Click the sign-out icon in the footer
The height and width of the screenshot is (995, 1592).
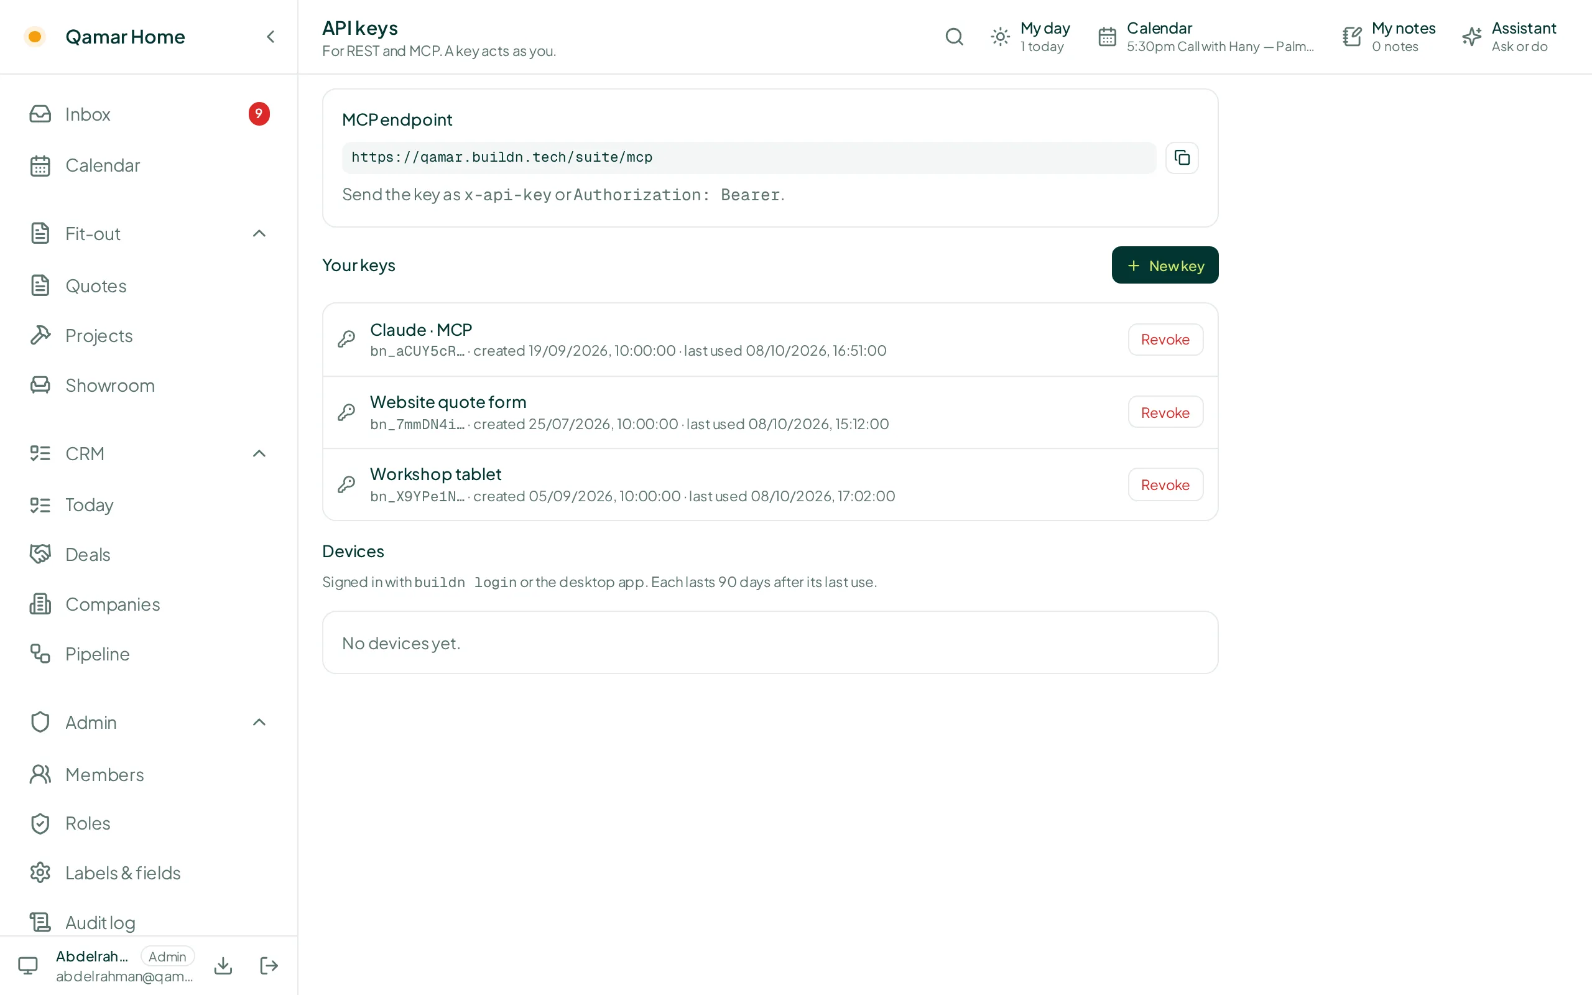coord(269,965)
